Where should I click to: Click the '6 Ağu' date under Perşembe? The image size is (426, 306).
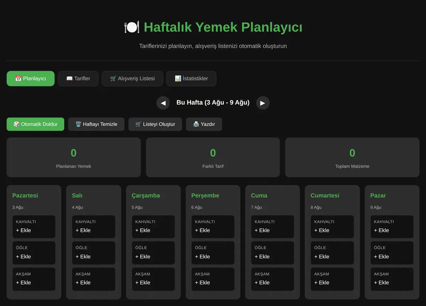(x=197, y=207)
